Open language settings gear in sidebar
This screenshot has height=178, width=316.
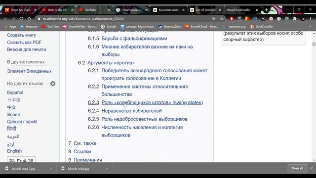click(x=53, y=84)
